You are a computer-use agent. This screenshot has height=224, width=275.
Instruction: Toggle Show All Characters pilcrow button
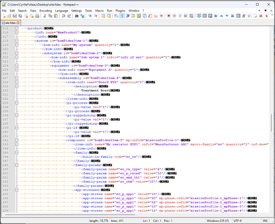122,16
